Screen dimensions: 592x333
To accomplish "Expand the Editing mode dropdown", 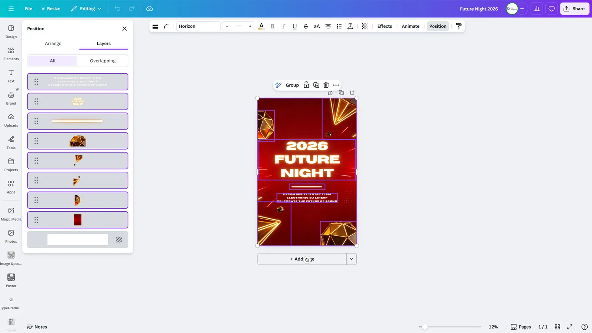I will 87,9.
